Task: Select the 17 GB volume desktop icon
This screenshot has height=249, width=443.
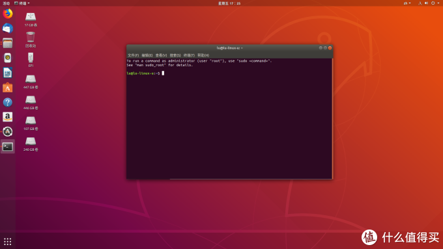Action: 31,20
